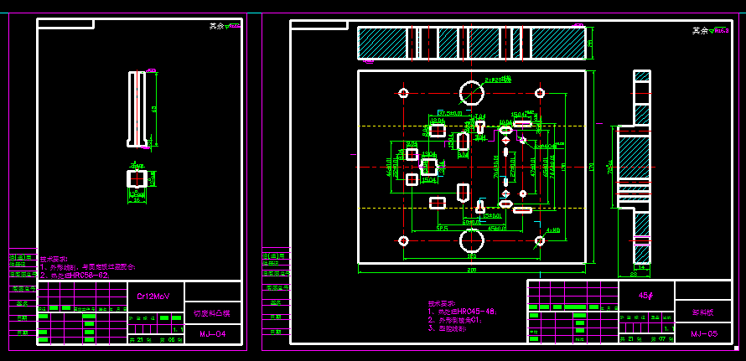Select the part name 切废料凸模
746x361 pixels.
pyautogui.click(x=212, y=313)
